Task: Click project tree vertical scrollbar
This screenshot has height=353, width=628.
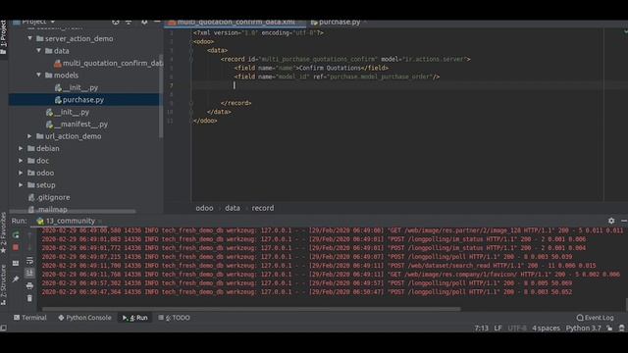Action: [x=161, y=96]
